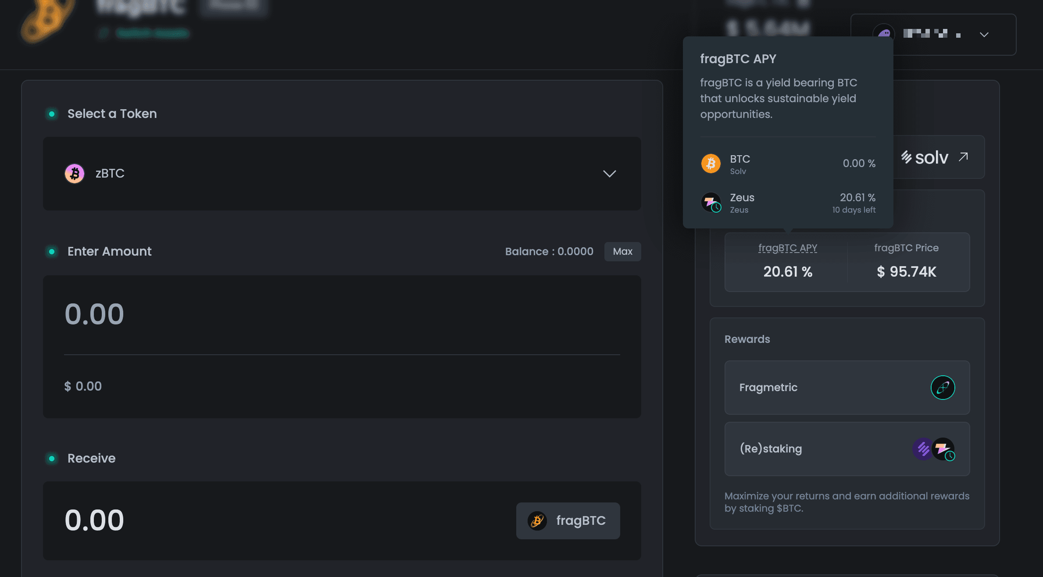The height and width of the screenshot is (577, 1043).
Task: Focus the 0.00 amount input field
Action: [342, 314]
